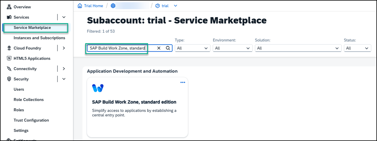Click the Services label in sidebar
Image resolution: width=377 pixels, height=141 pixels.
(x=21, y=17)
